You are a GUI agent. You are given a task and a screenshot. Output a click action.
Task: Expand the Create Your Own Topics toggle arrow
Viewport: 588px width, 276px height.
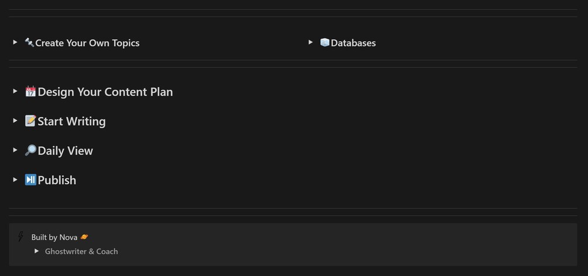point(15,42)
